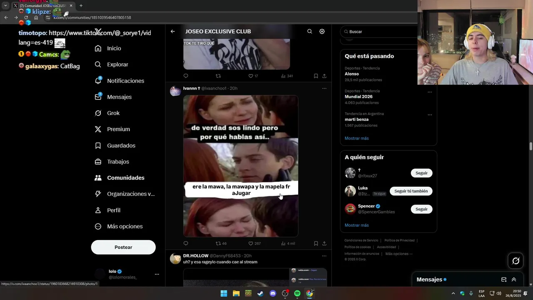Open DR.HOLLOW's profile avatar
Image resolution: width=533 pixels, height=300 pixels.
click(175, 259)
